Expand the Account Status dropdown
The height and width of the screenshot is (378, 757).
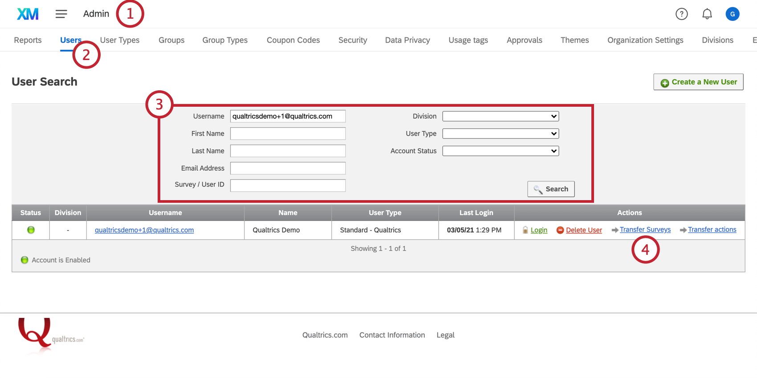tap(501, 151)
